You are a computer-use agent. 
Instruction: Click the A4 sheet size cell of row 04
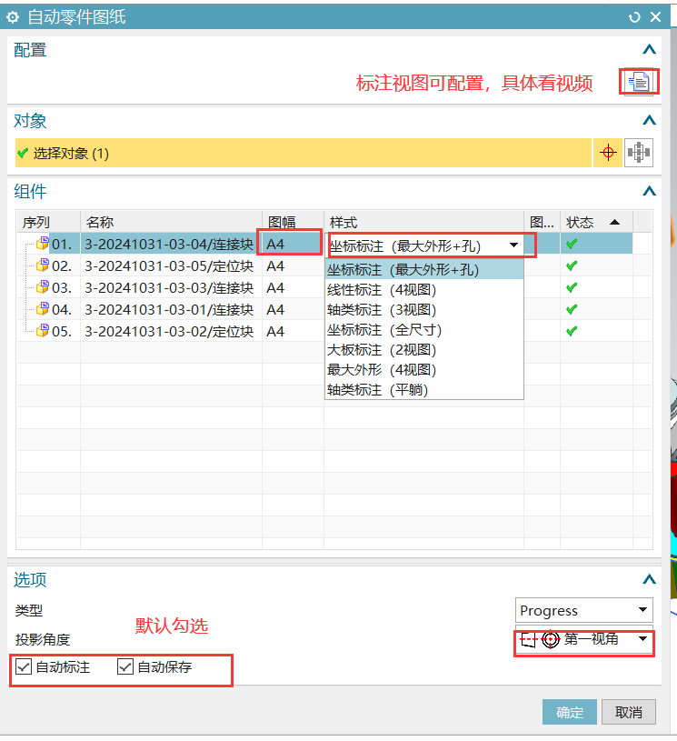pos(293,309)
